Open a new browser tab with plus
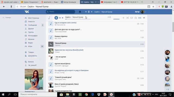This screenshot has height=97, width=174. pos(142,2)
